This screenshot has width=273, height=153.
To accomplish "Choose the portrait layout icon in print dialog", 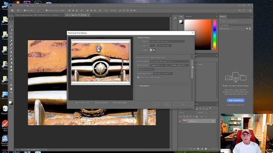I will 151,50.
